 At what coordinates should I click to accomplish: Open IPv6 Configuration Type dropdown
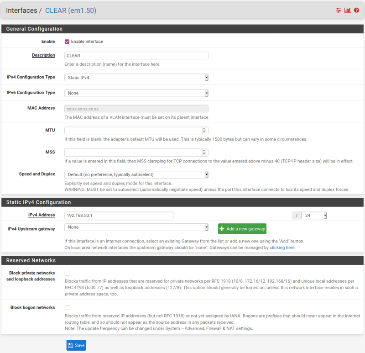click(x=136, y=93)
